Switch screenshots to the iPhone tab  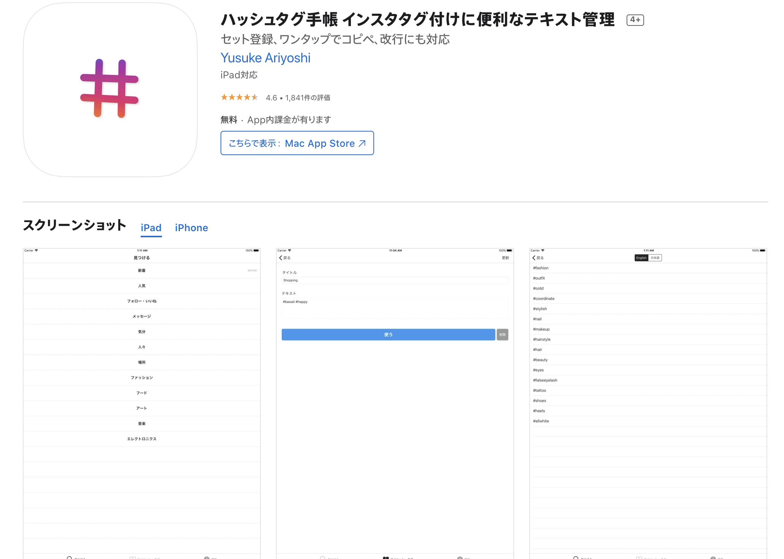click(191, 228)
